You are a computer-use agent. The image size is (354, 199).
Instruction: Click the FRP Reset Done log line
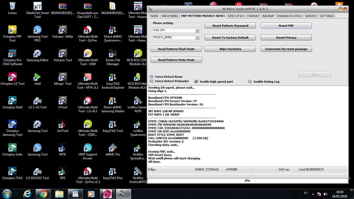tap(160, 155)
